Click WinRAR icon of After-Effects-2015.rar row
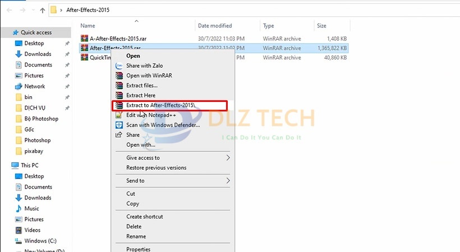This screenshot has width=460, height=252. (85, 48)
